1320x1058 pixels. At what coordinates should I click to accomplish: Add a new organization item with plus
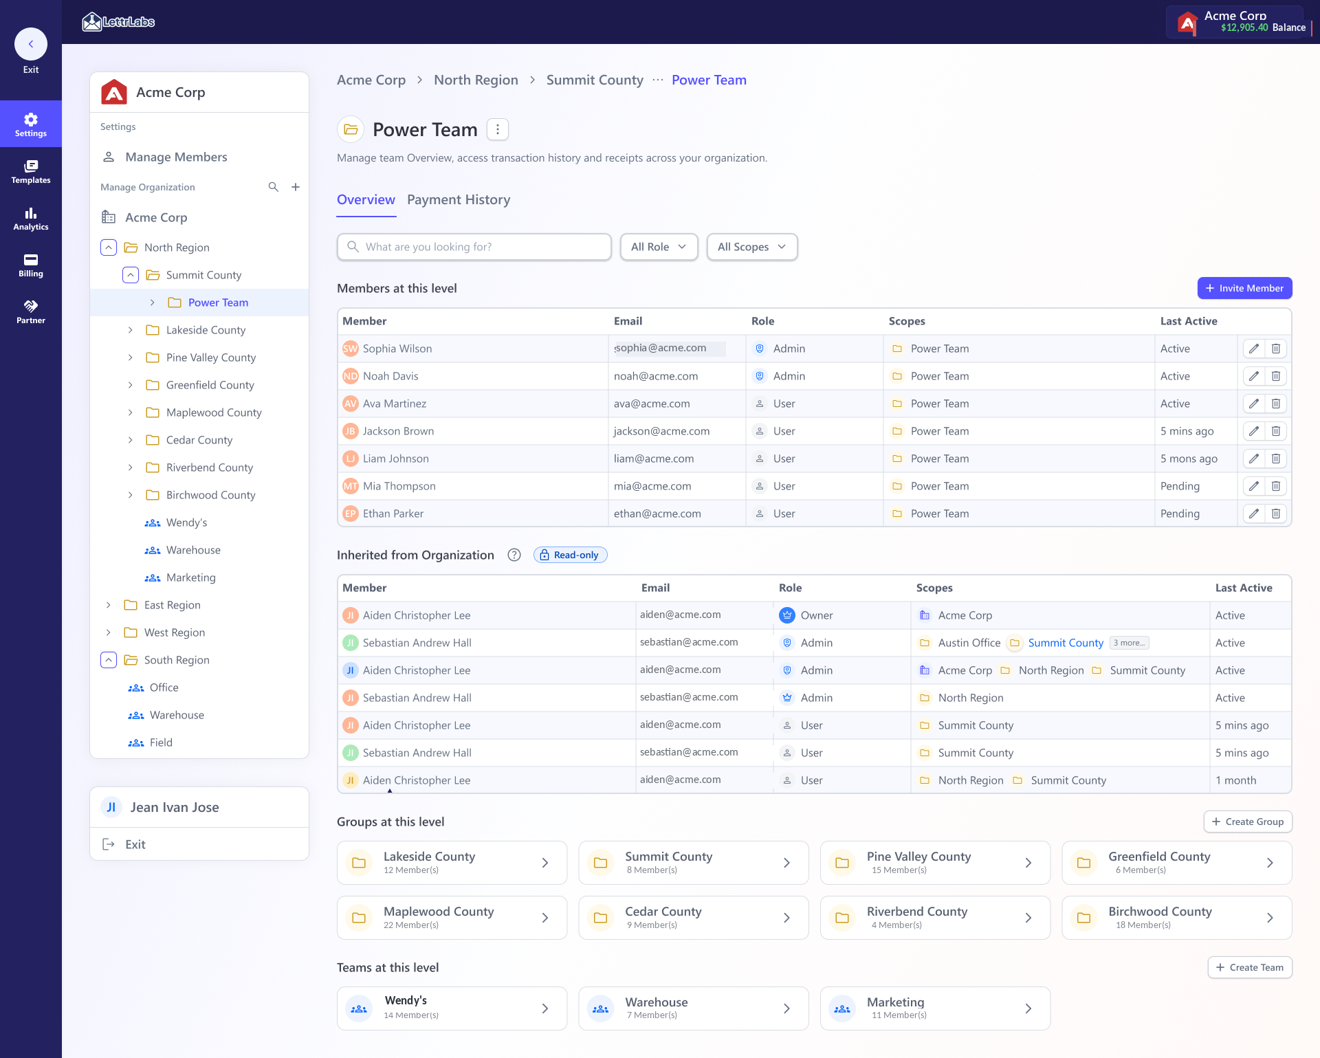tap(296, 187)
